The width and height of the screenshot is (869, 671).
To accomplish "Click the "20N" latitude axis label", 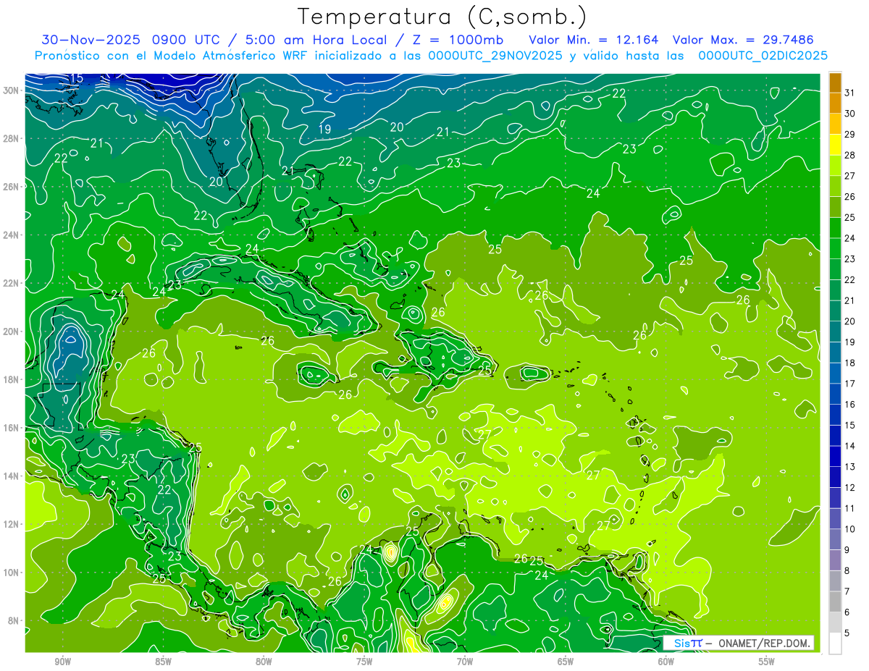I will click(x=12, y=332).
